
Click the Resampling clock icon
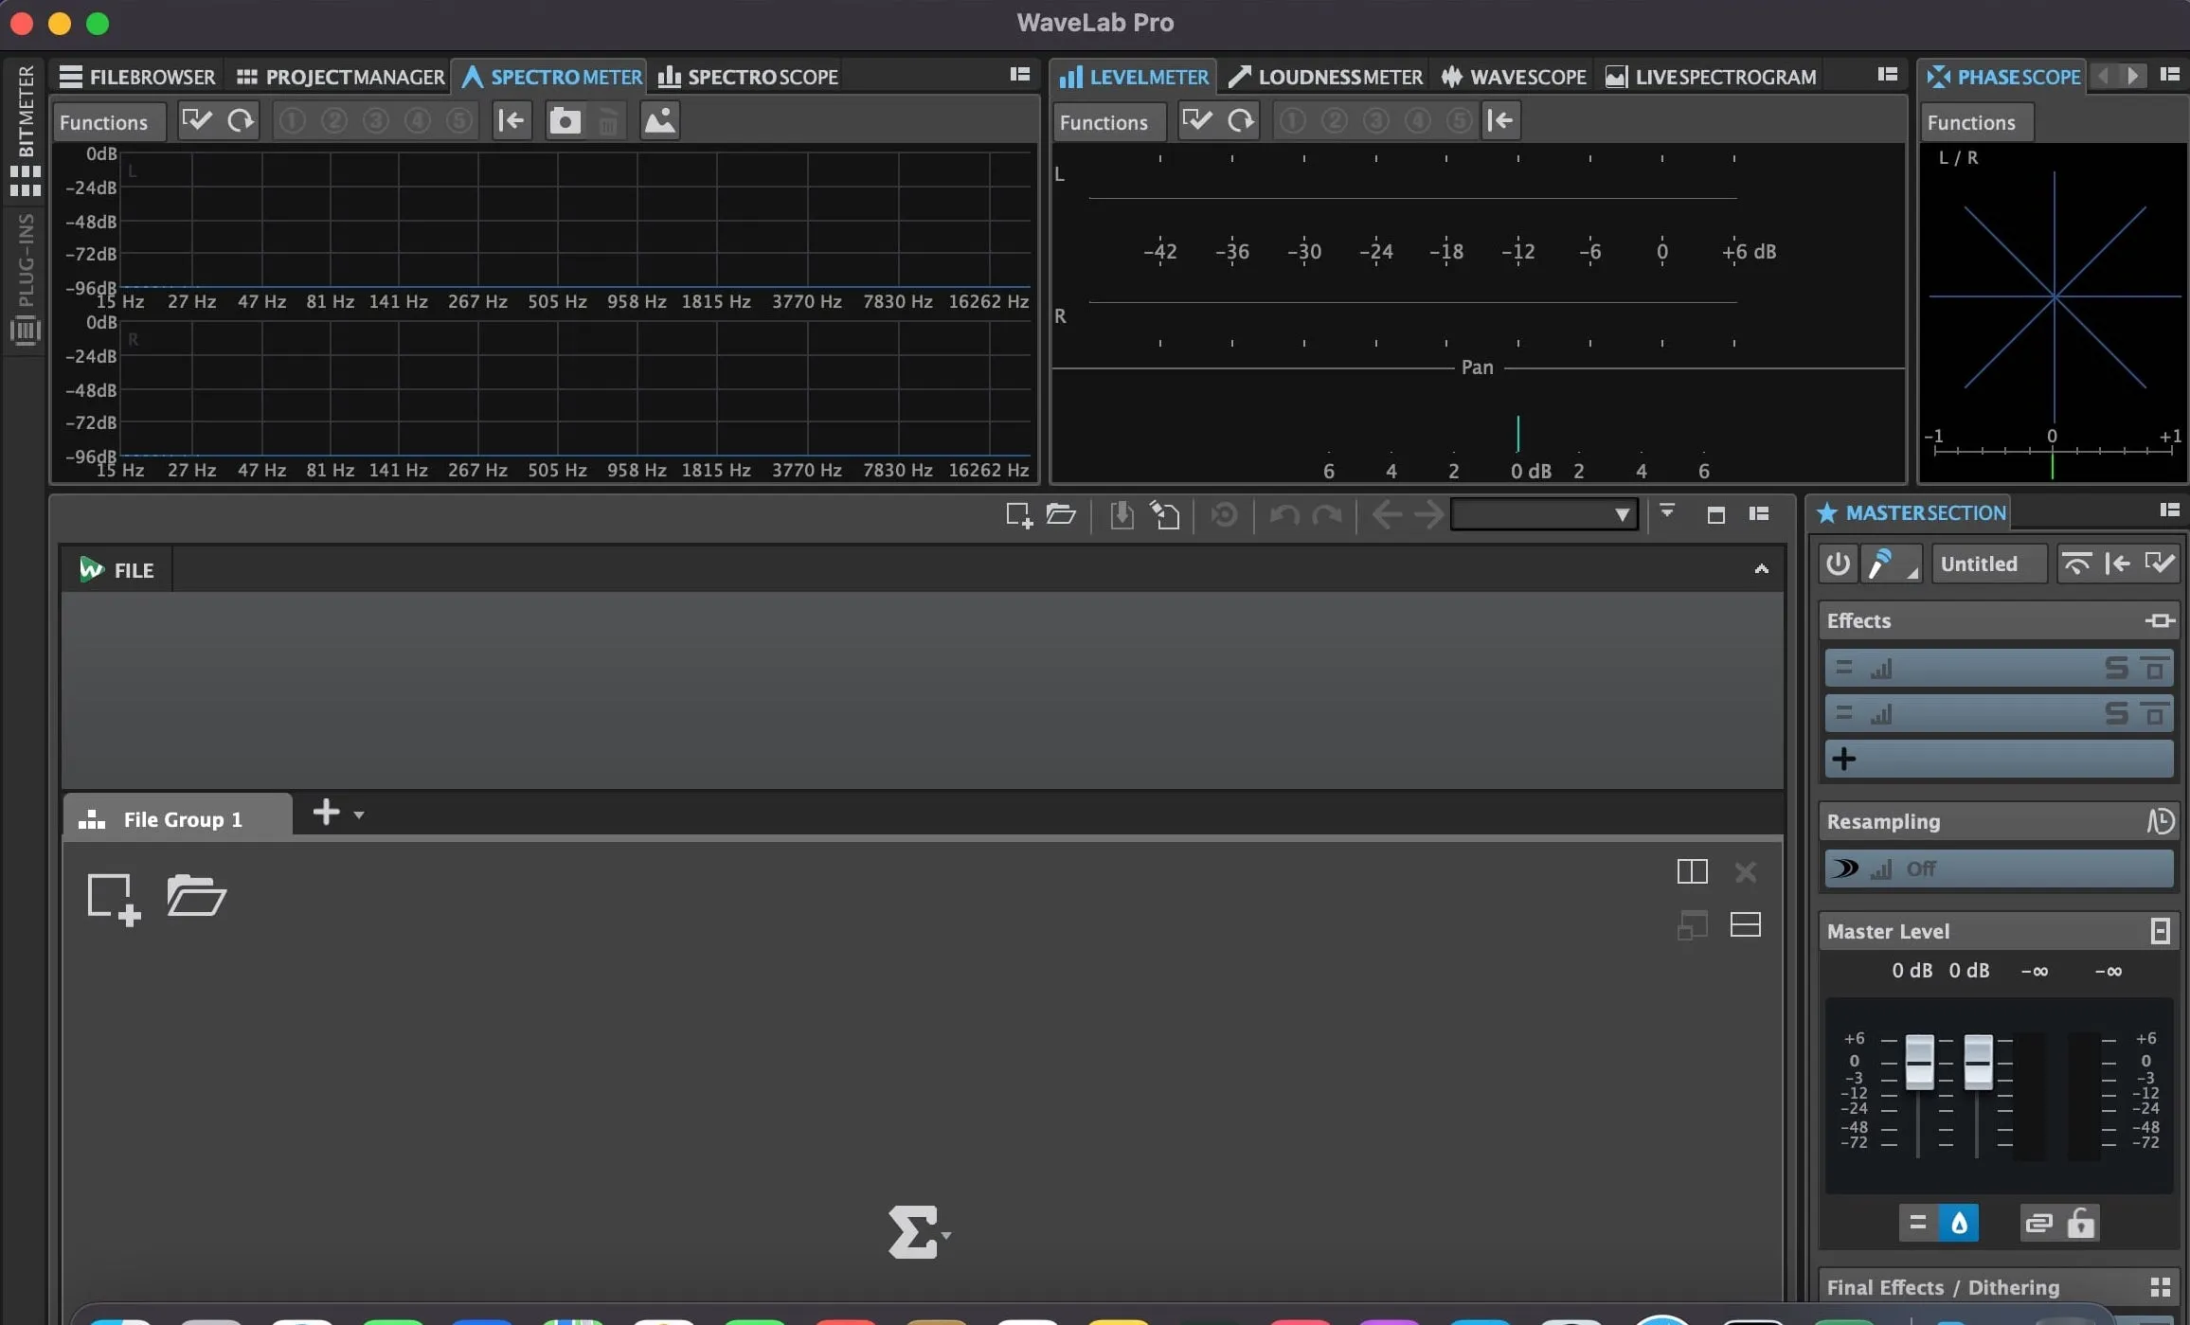coord(2160,821)
